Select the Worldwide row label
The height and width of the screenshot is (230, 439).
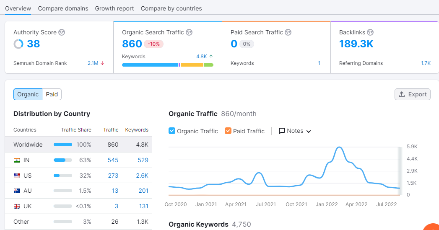coord(28,145)
